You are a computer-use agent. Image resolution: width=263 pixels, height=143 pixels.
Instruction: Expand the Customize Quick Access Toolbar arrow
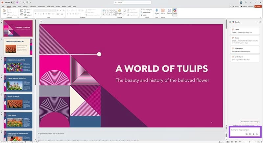[30, 3]
